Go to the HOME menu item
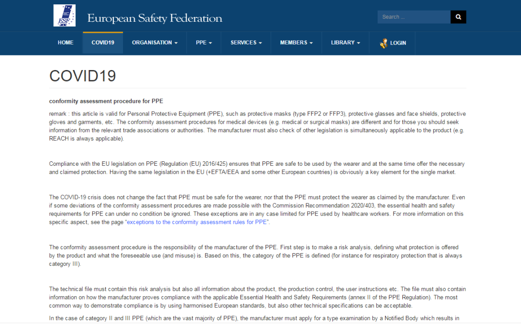 (66, 43)
